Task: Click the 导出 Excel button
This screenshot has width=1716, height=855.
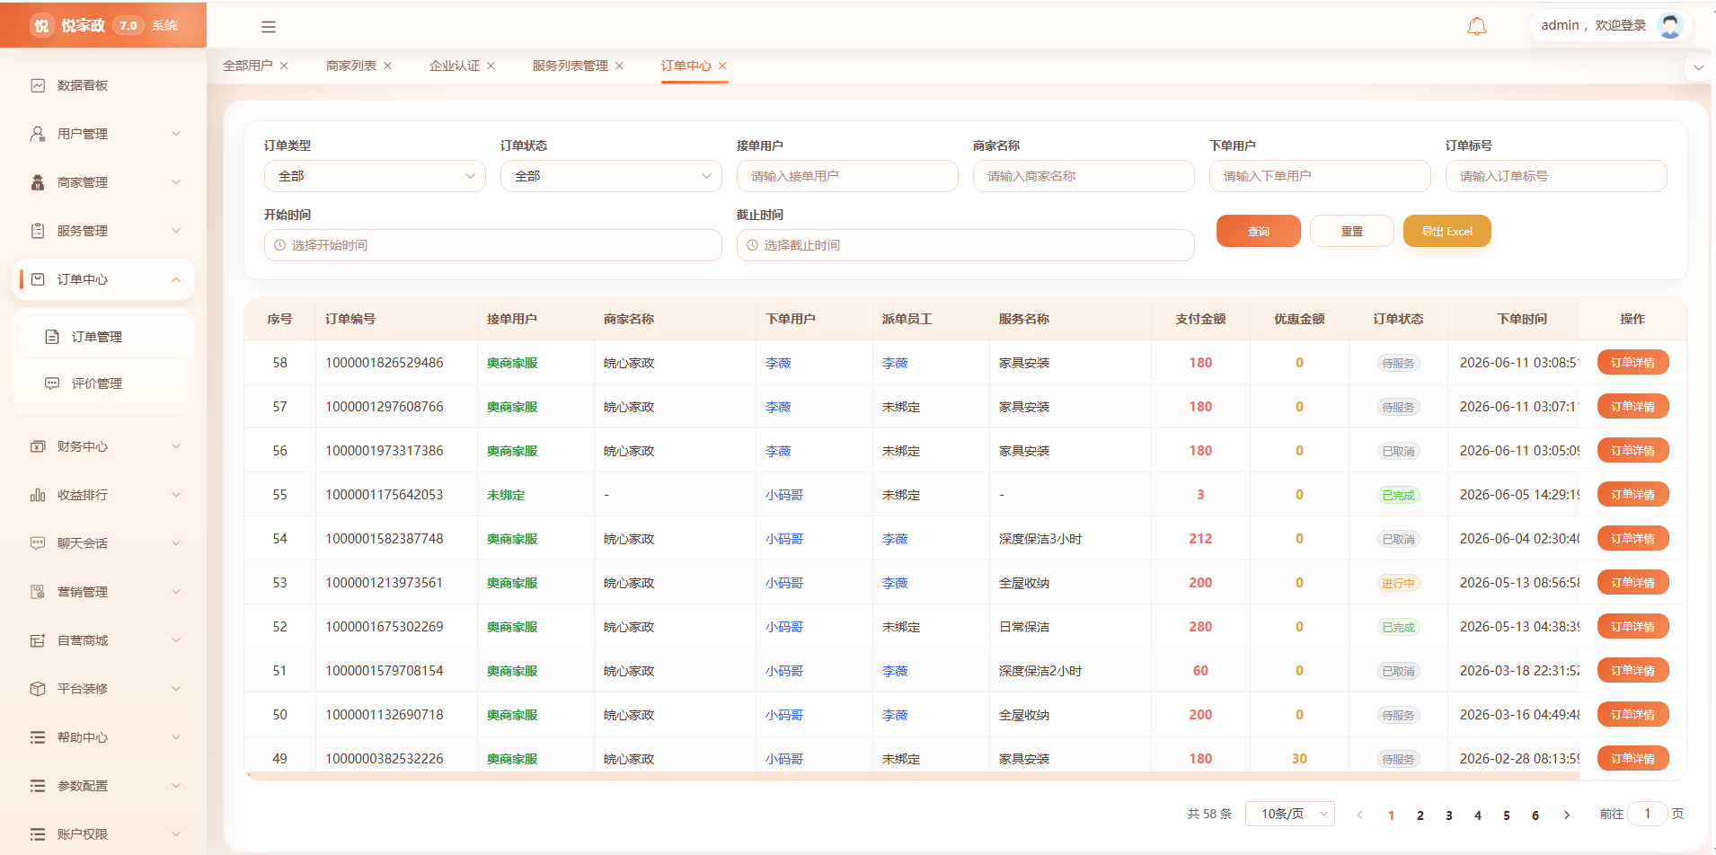Action: (1446, 231)
